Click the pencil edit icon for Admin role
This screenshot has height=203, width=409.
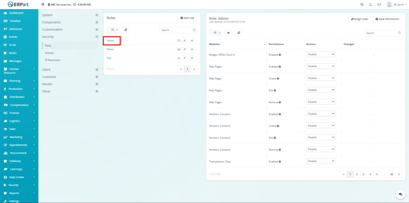(185, 41)
